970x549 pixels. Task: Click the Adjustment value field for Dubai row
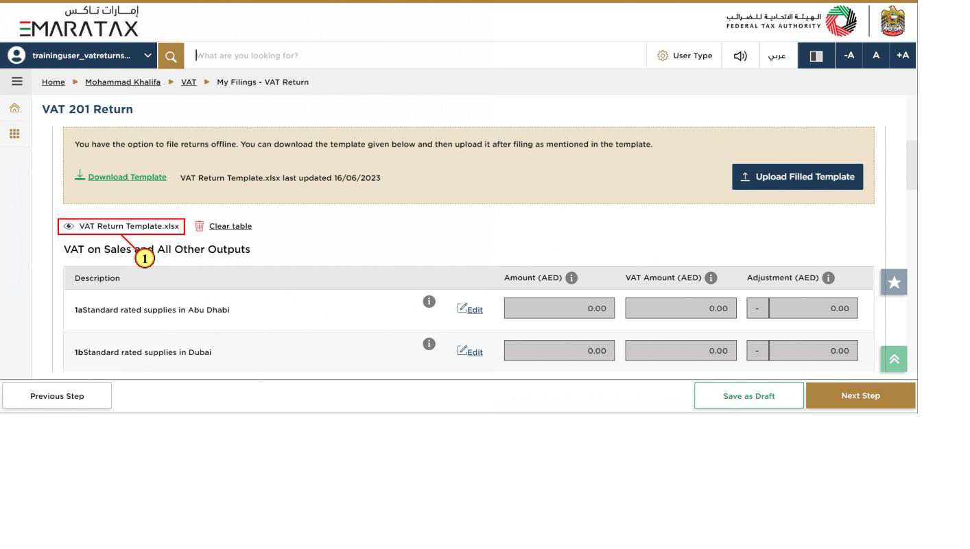point(813,350)
